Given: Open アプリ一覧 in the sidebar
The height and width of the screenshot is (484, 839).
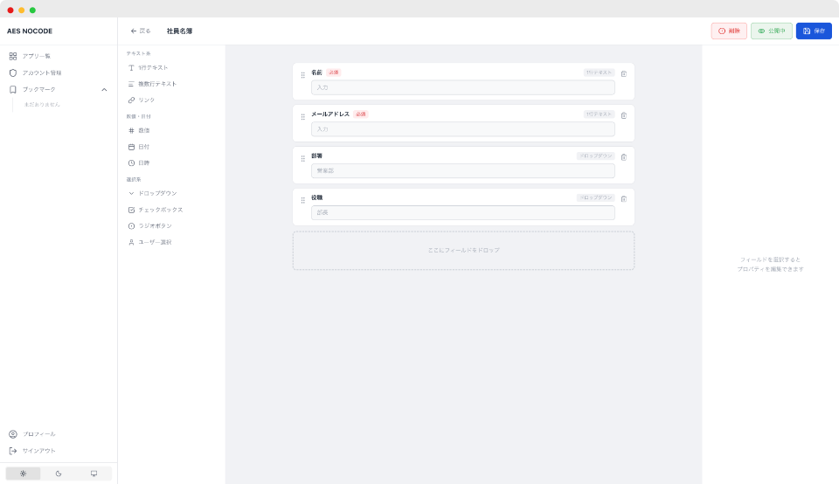Looking at the screenshot, I should (x=36, y=56).
